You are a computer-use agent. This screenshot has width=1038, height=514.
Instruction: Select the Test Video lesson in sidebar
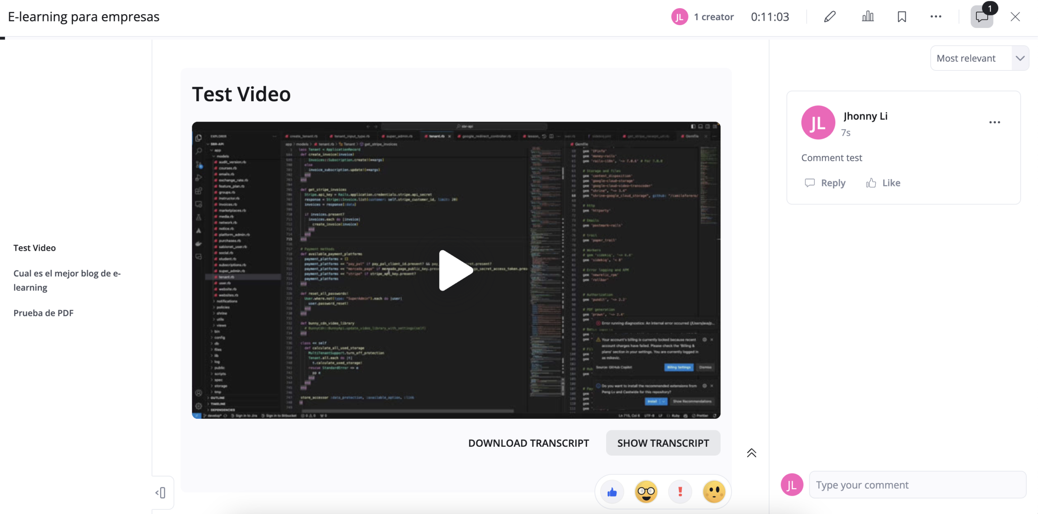[x=34, y=248]
